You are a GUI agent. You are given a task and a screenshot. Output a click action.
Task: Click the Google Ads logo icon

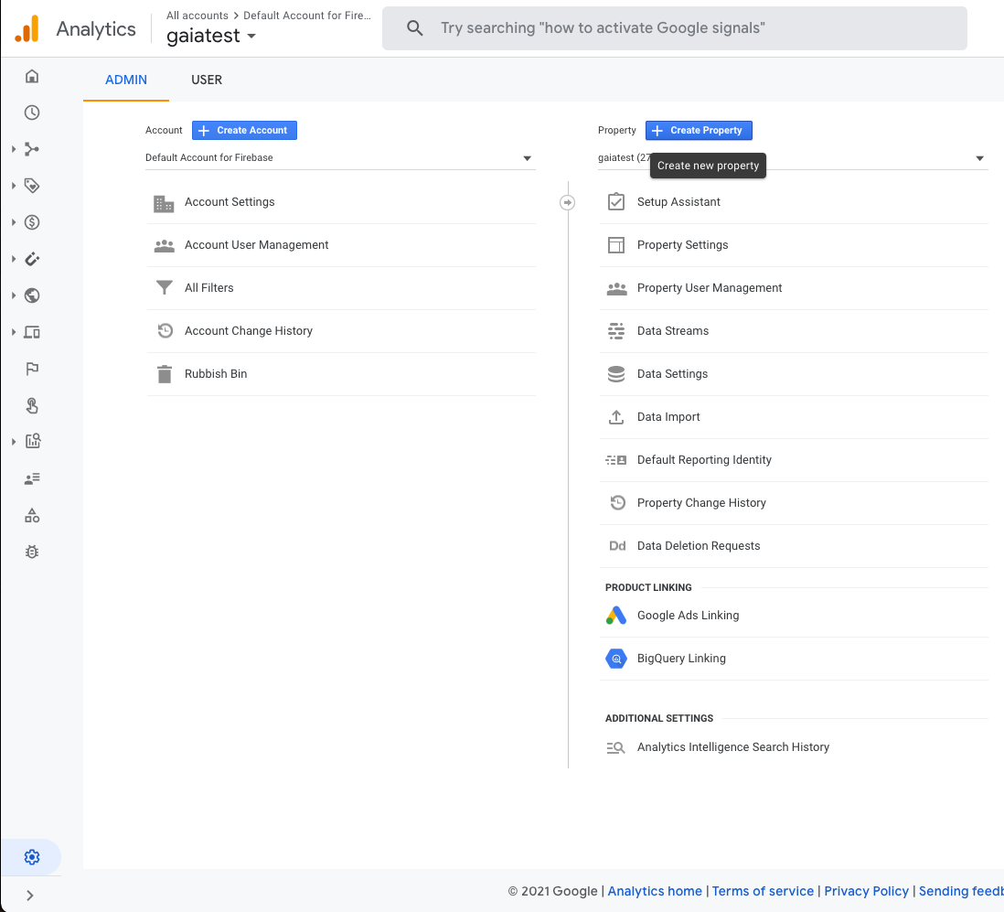(x=616, y=616)
